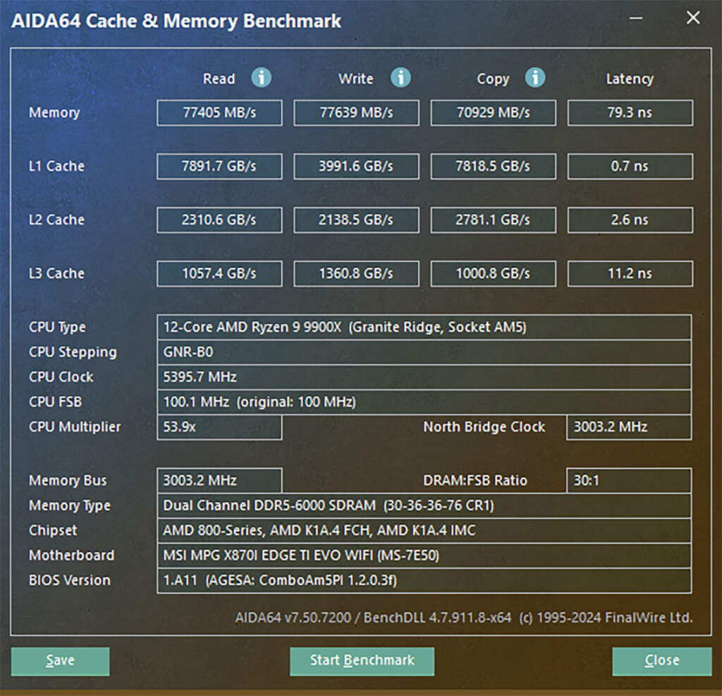Select the L3 Cache Latency showing 11.2 ns

[x=630, y=273]
